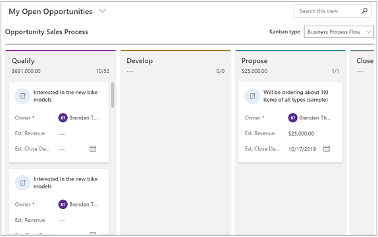Click the 10/53 count in Qualify
This screenshot has width=378, height=237.
coord(103,71)
